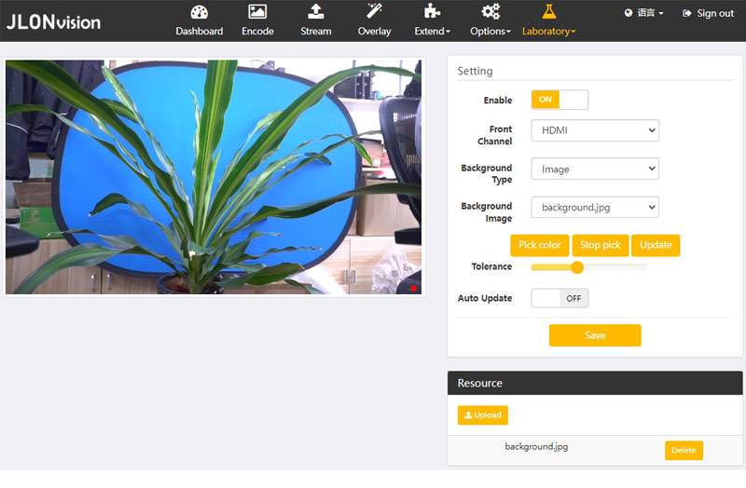Open the Extend puzzle piece icon

coord(432,12)
